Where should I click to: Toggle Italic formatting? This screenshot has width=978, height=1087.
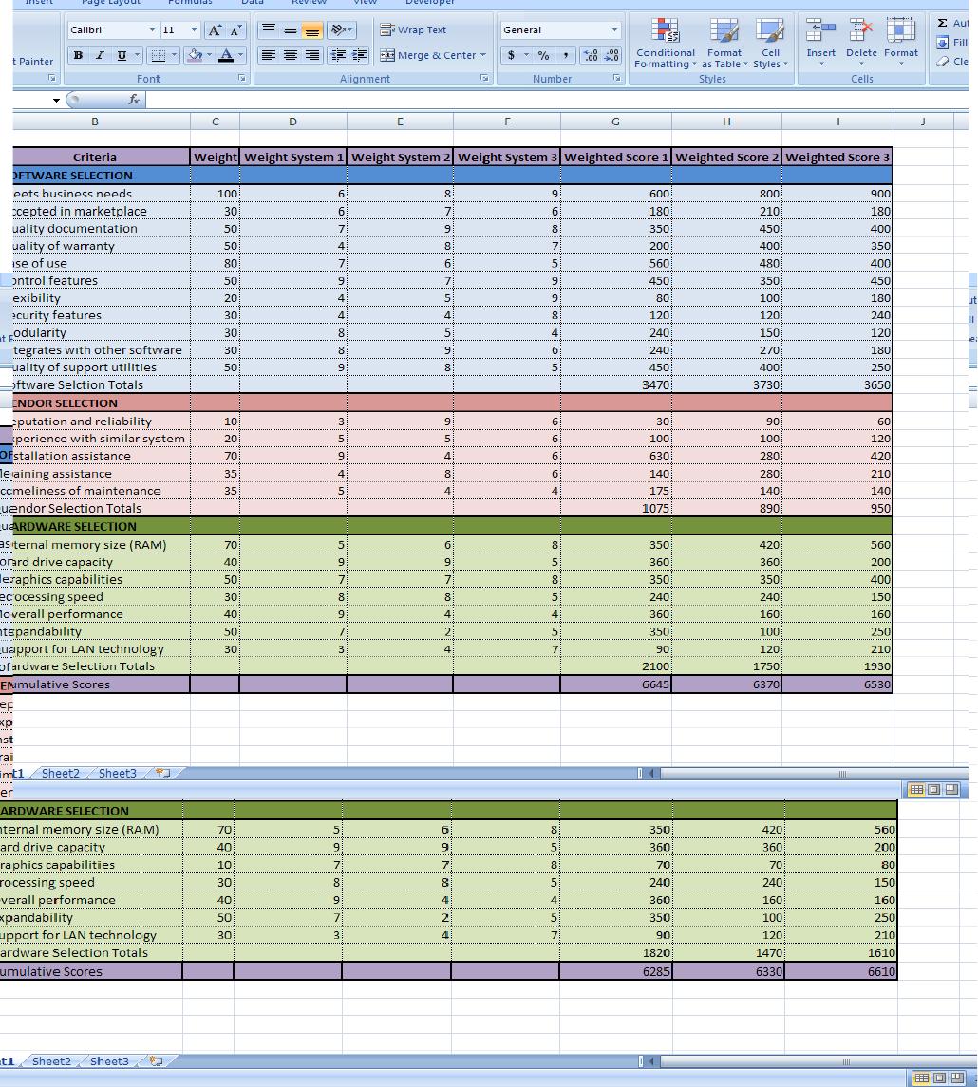tap(99, 55)
